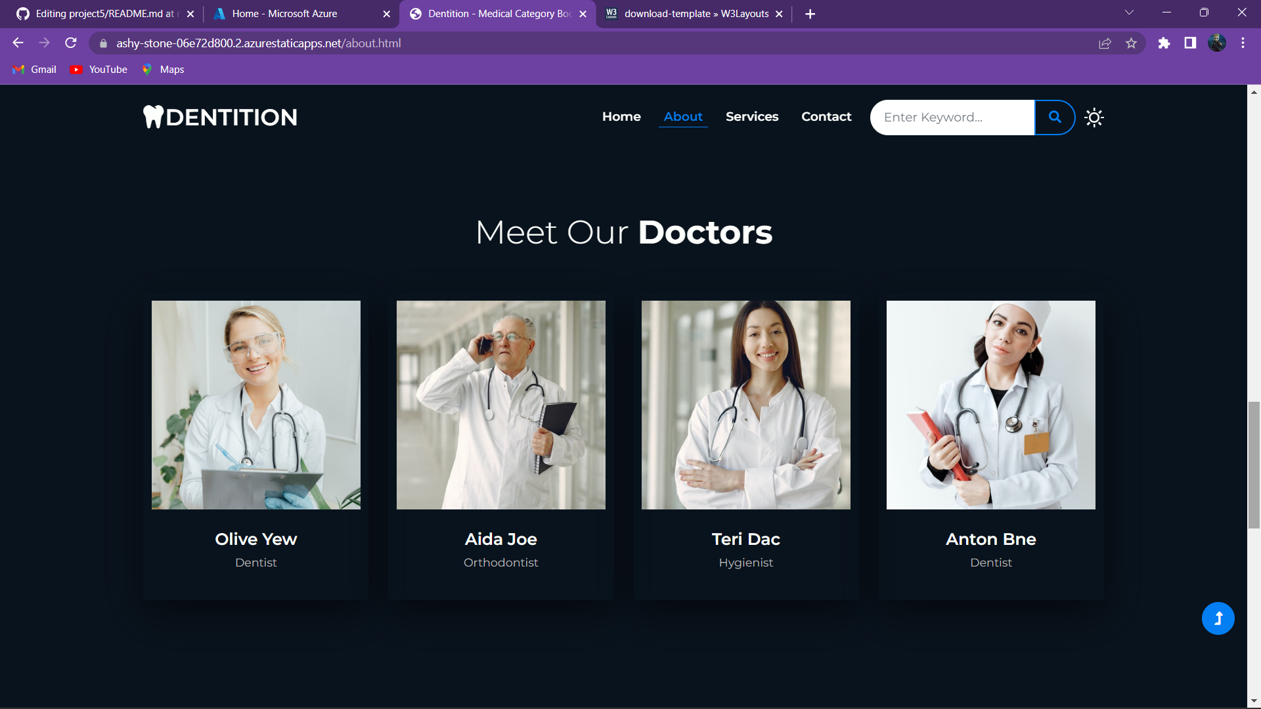Click the blue search magnifier button
The image size is (1261, 709).
1054,117
